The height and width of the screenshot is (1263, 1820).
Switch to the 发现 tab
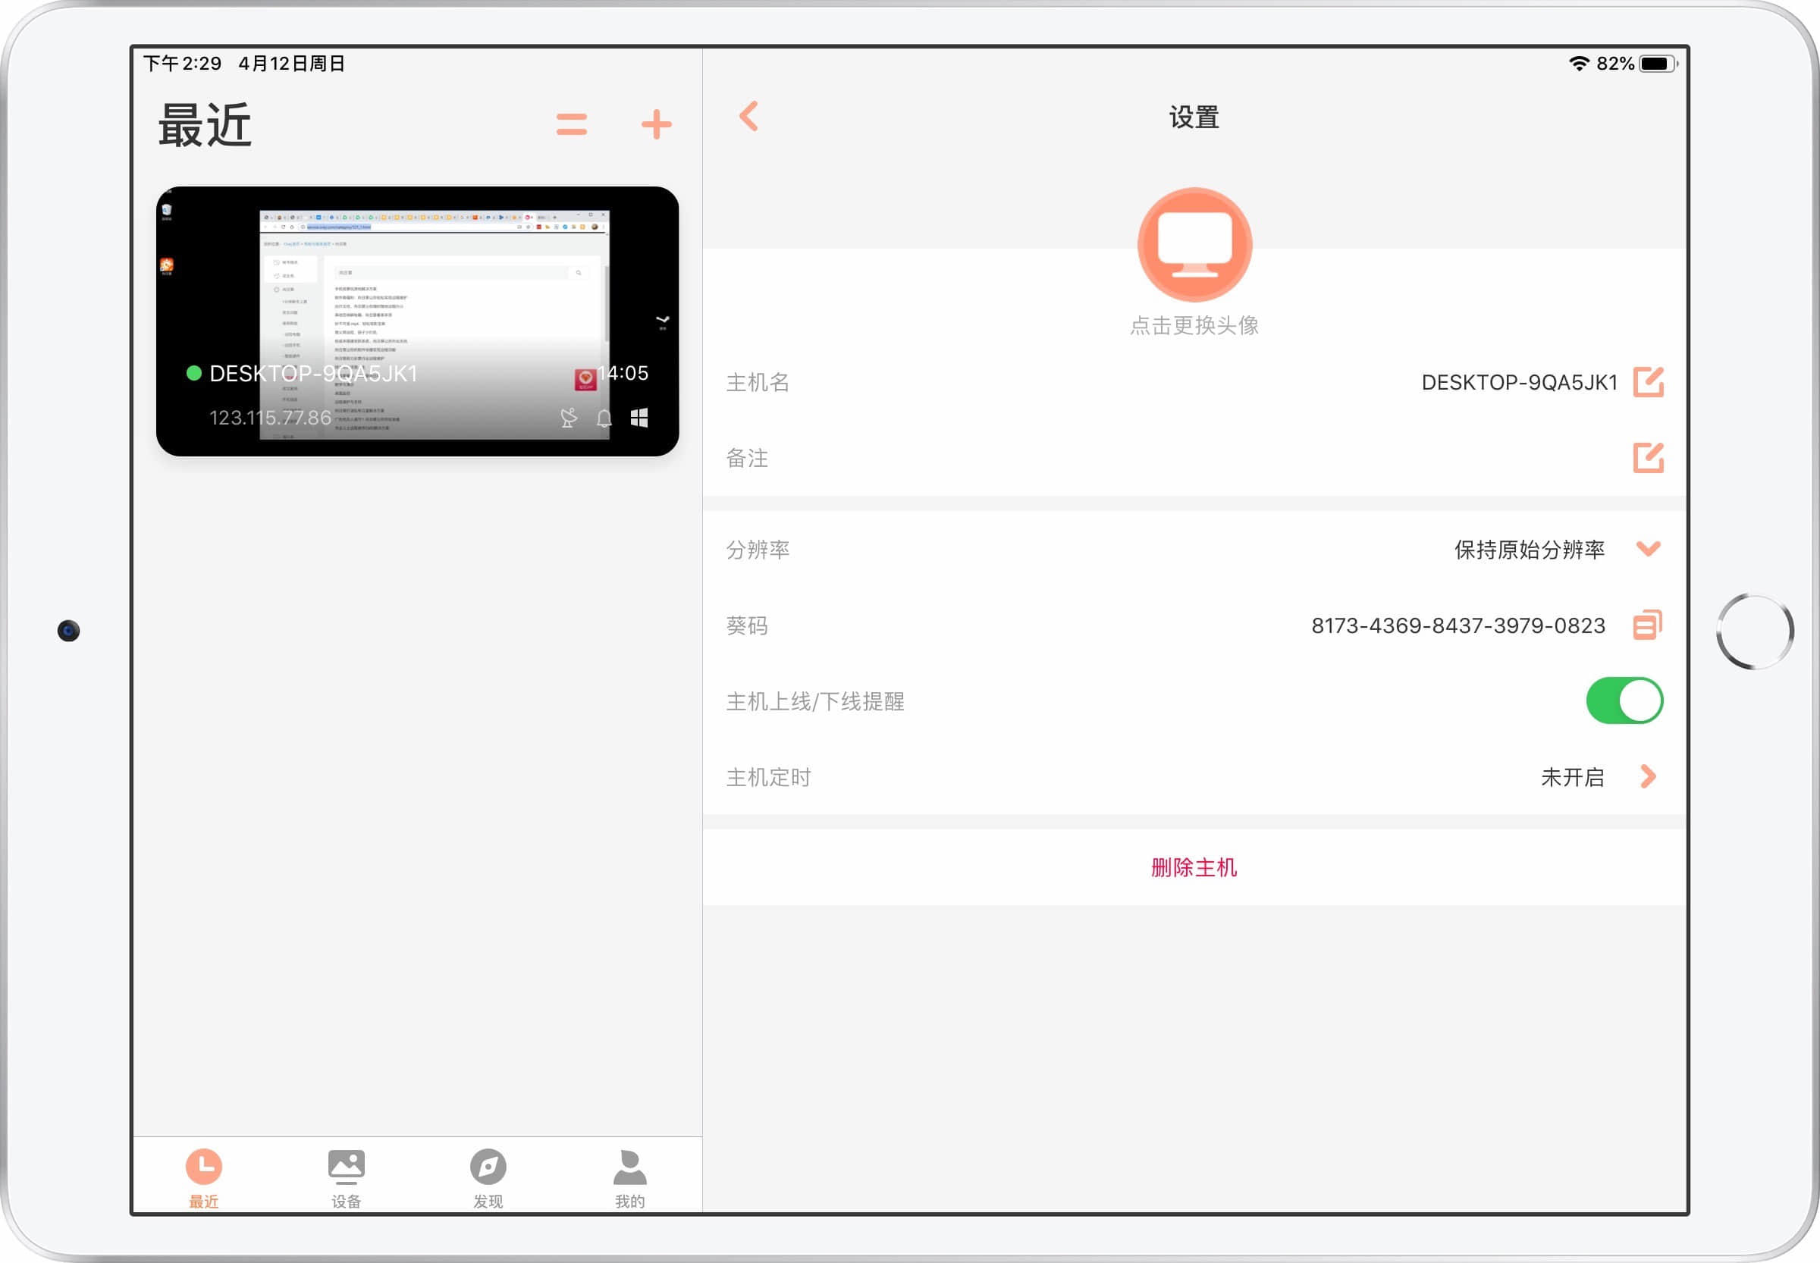coord(488,1178)
